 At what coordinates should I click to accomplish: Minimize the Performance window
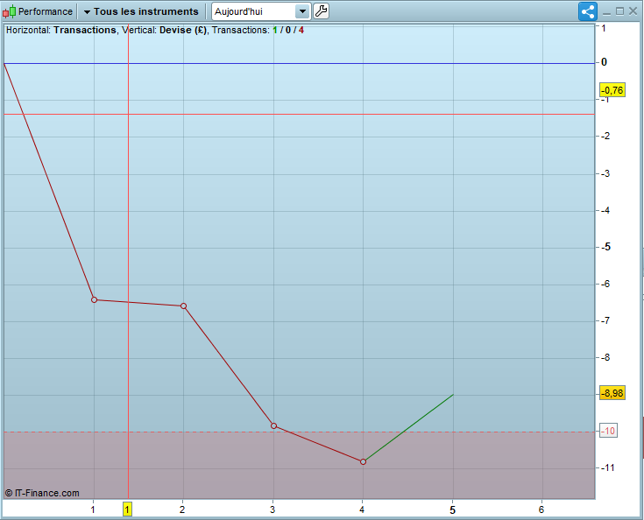coord(606,12)
